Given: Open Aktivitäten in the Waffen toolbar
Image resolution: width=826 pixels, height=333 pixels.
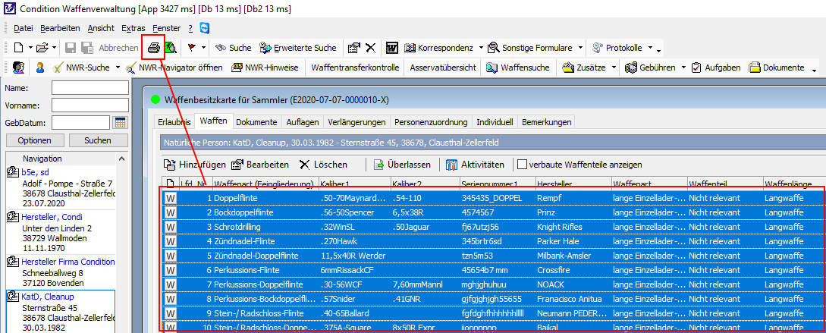Looking at the screenshot, I should tap(475, 165).
